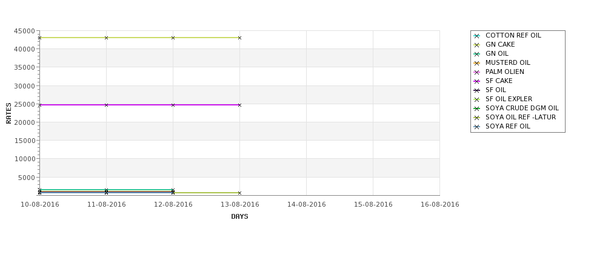The width and height of the screenshot is (591, 260).
Task: Click the 11-08-2016 point on the purple line
Action: coord(106,105)
